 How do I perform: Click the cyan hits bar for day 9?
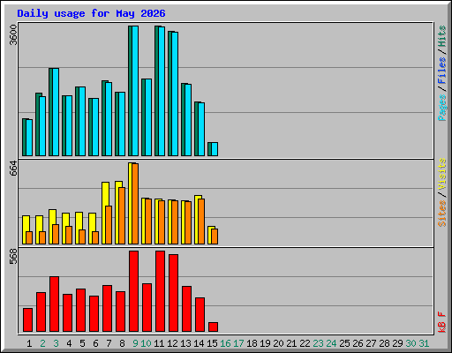(135, 91)
